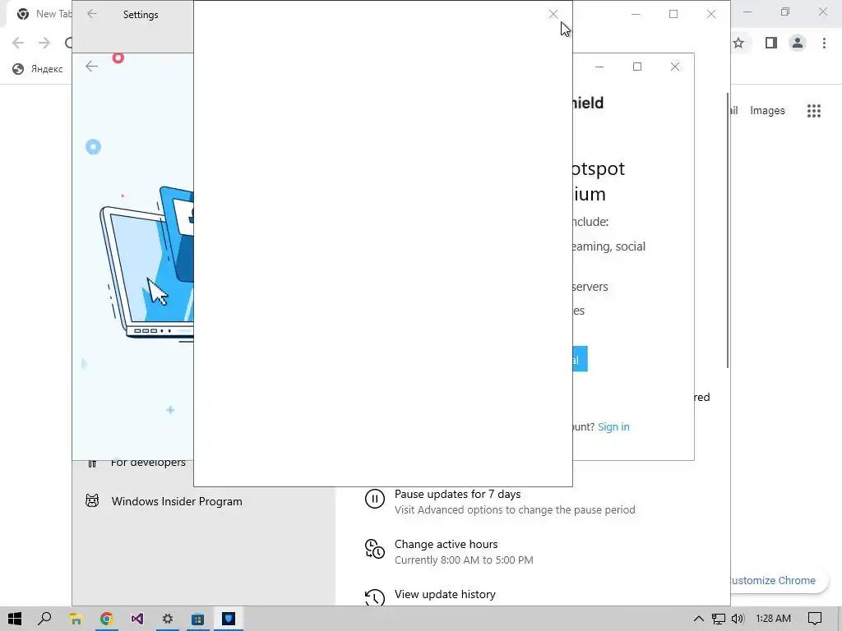Open the notification center icon
The width and height of the screenshot is (842, 631).
[x=815, y=619]
